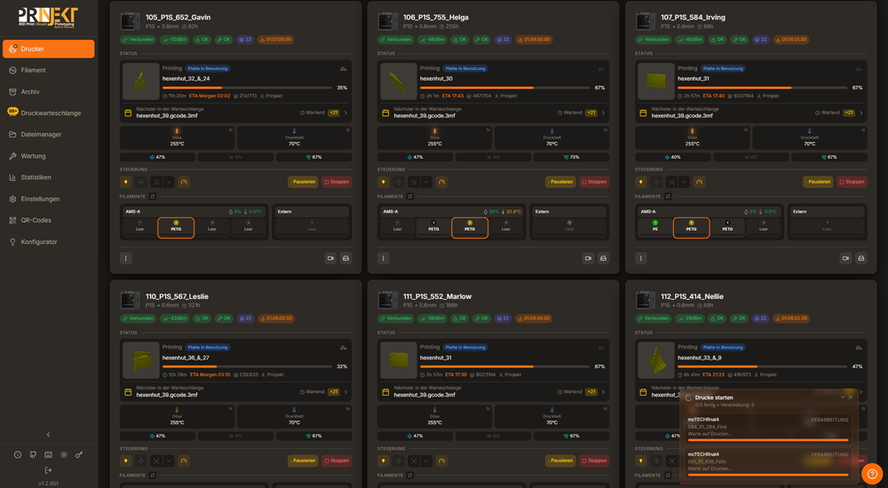
Task: Open the orange help button
Action: coord(872,474)
